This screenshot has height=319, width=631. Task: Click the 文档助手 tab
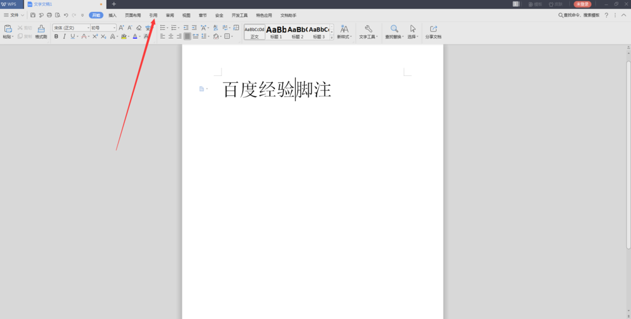(288, 15)
